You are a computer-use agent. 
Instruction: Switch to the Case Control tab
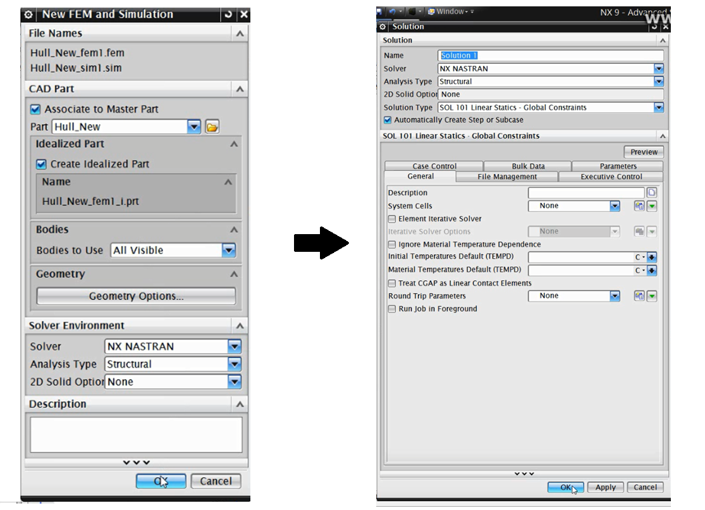point(434,166)
